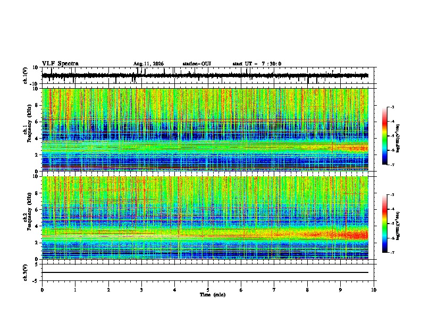Click the time axis tick label "4"
Image resolution: width=421 pixels, height=325 pixels.
[x=175, y=290]
